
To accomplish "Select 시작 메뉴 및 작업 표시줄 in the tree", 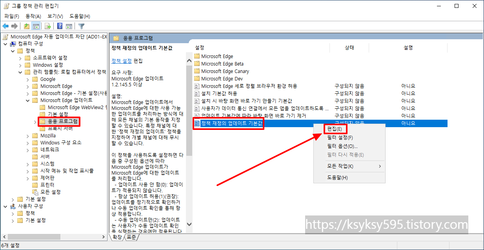I will [67, 171].
